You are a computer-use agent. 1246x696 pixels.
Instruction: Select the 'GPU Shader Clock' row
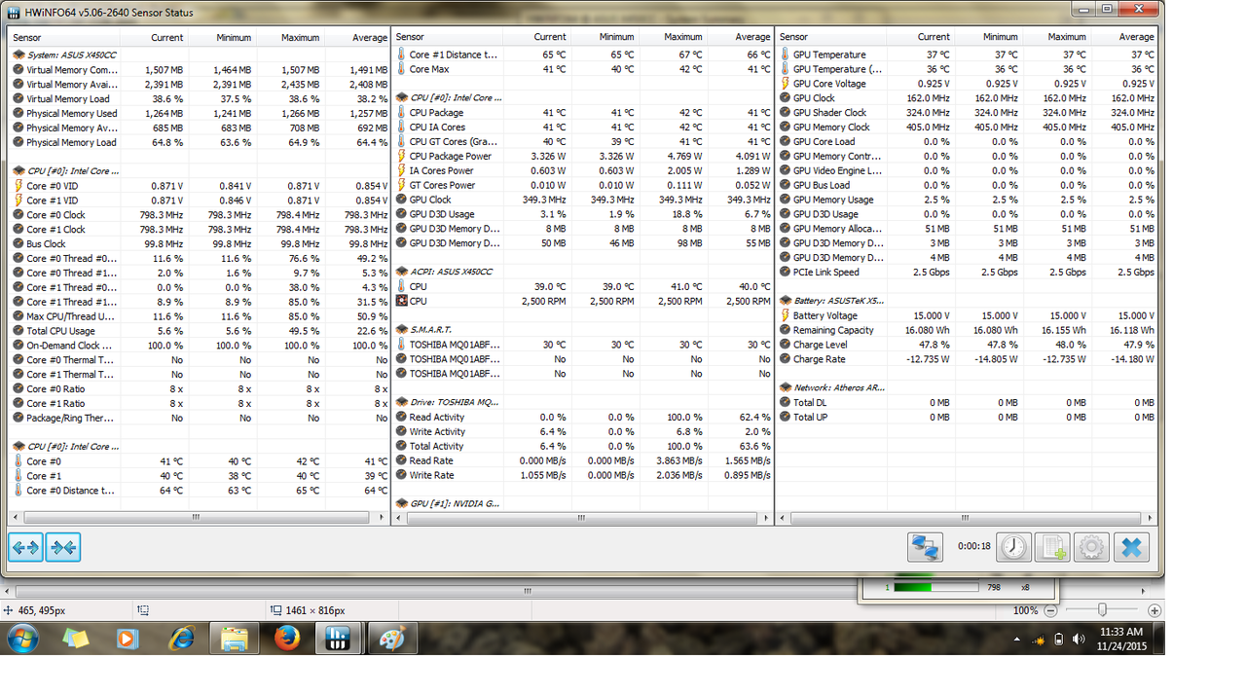(967, 113)
